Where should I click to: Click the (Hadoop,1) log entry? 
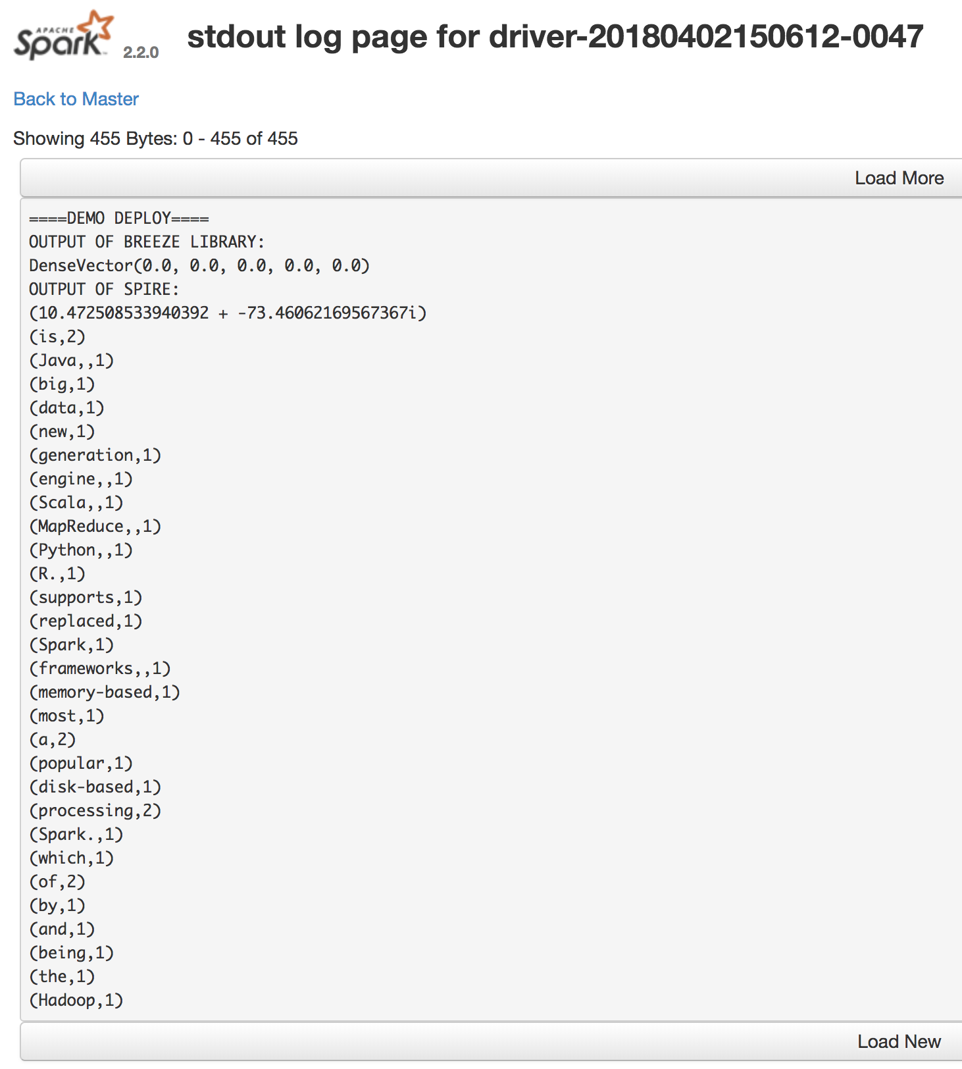coord(76,1000)
